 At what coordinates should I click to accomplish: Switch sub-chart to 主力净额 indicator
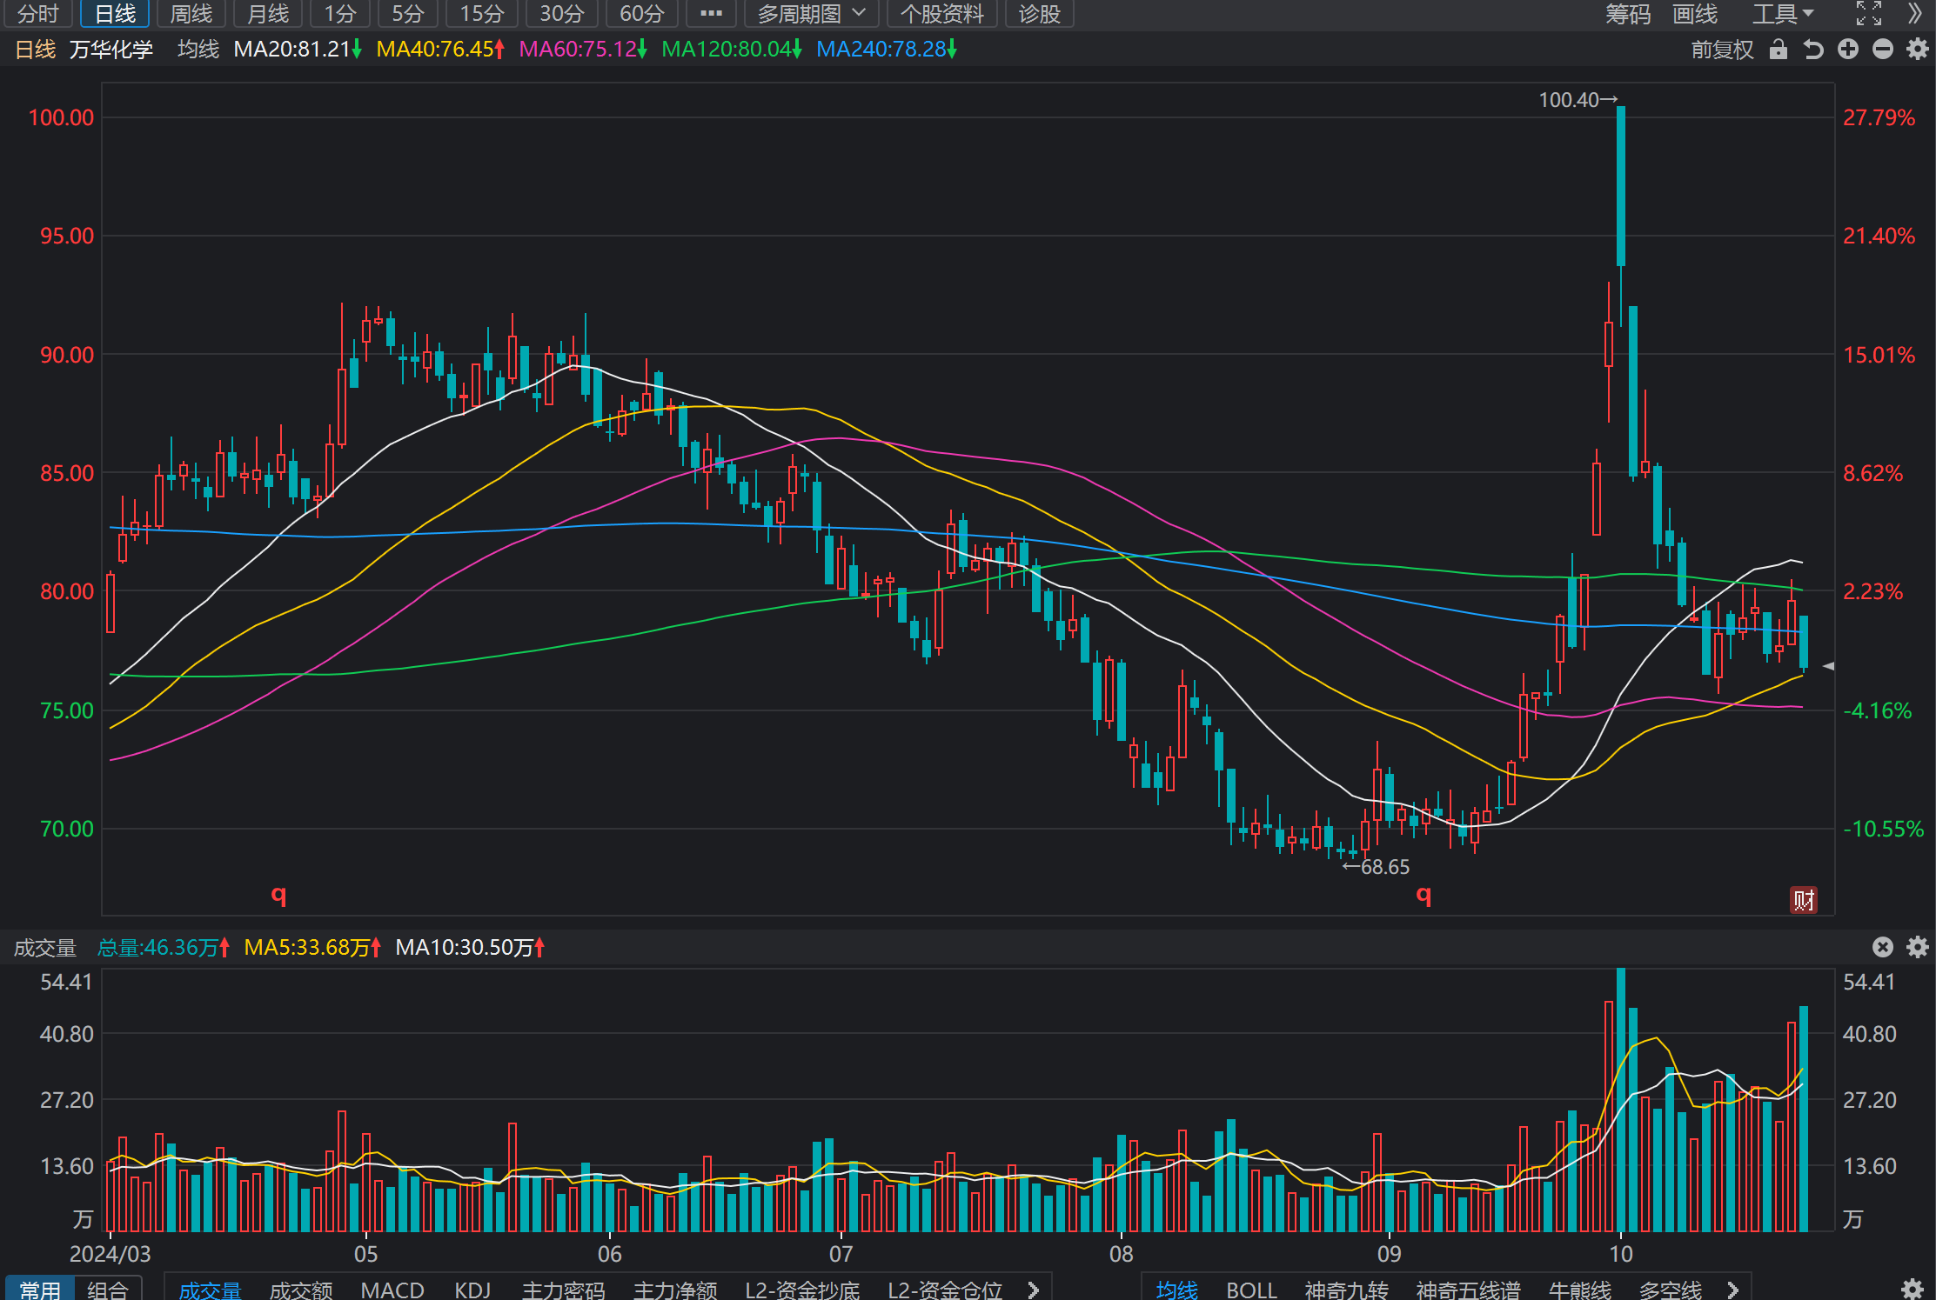coord(675,1289)
